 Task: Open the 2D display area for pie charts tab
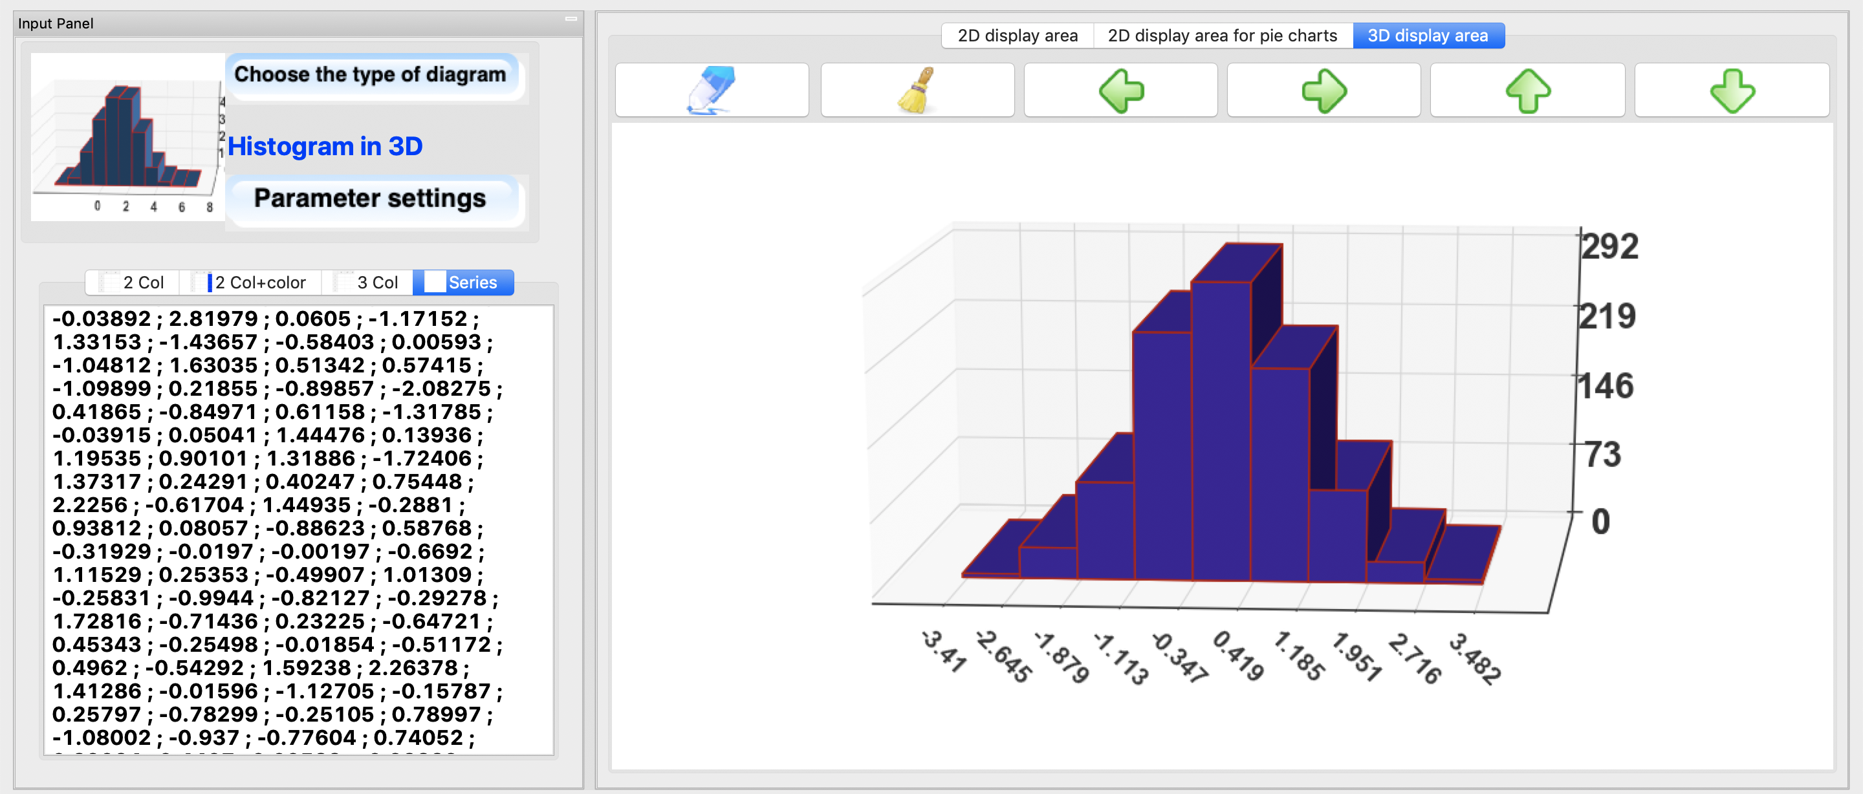click(x=1222, y=36)
